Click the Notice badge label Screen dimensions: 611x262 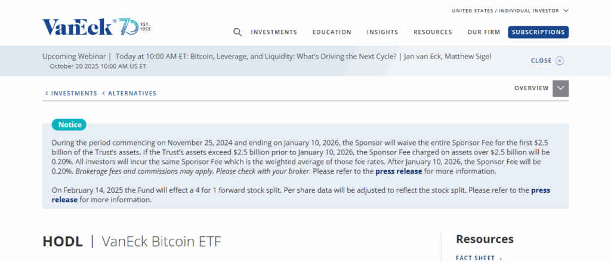(70, 125)
